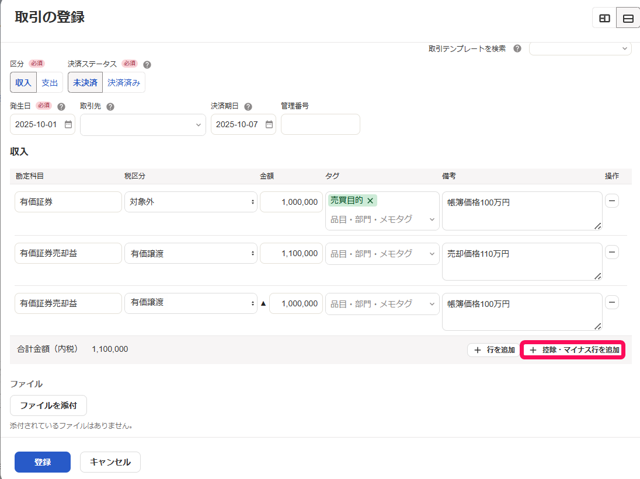Image resolution: width=640 pixels, height=479 pixels.
Task: Focus the 管理番号 input field
Action: pos(321,124)
